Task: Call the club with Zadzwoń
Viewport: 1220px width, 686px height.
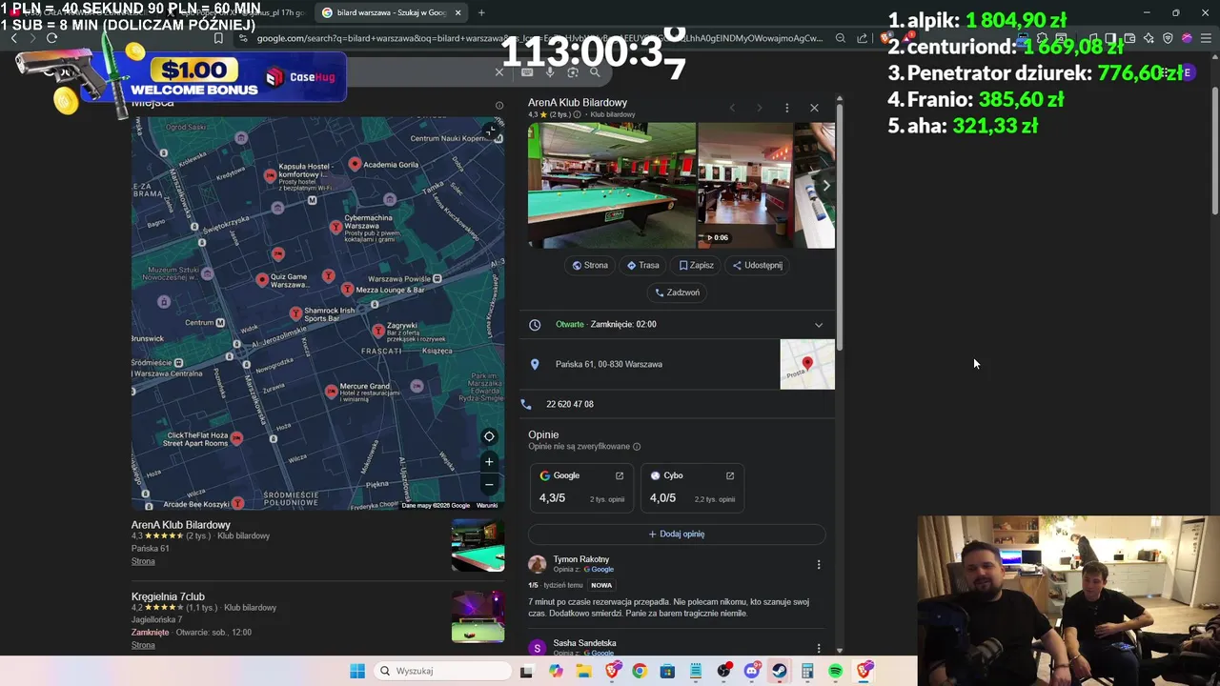Action: (678, 293)
